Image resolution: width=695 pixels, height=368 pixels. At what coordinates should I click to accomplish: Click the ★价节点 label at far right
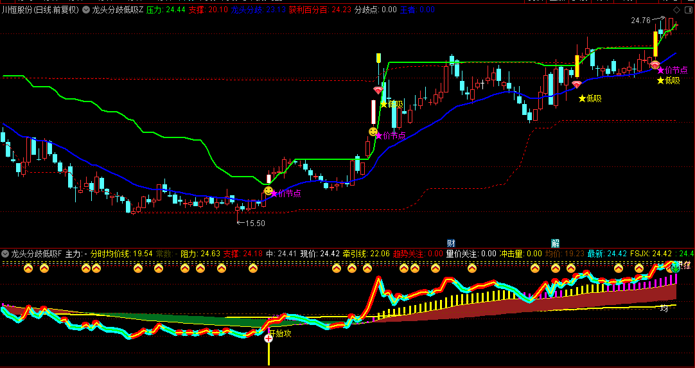[x=673, y=70]
